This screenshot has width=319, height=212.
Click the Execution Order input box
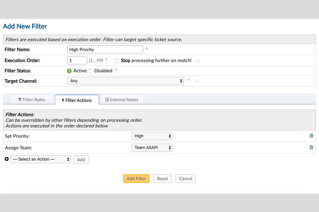[x=77, y=60]
